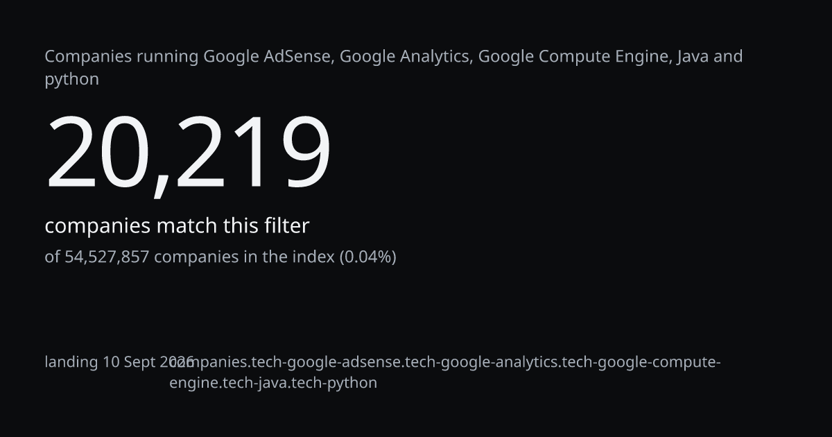832x437 pixels.
Task: Click 'Companies running' at the heading start
Action: 122,56
